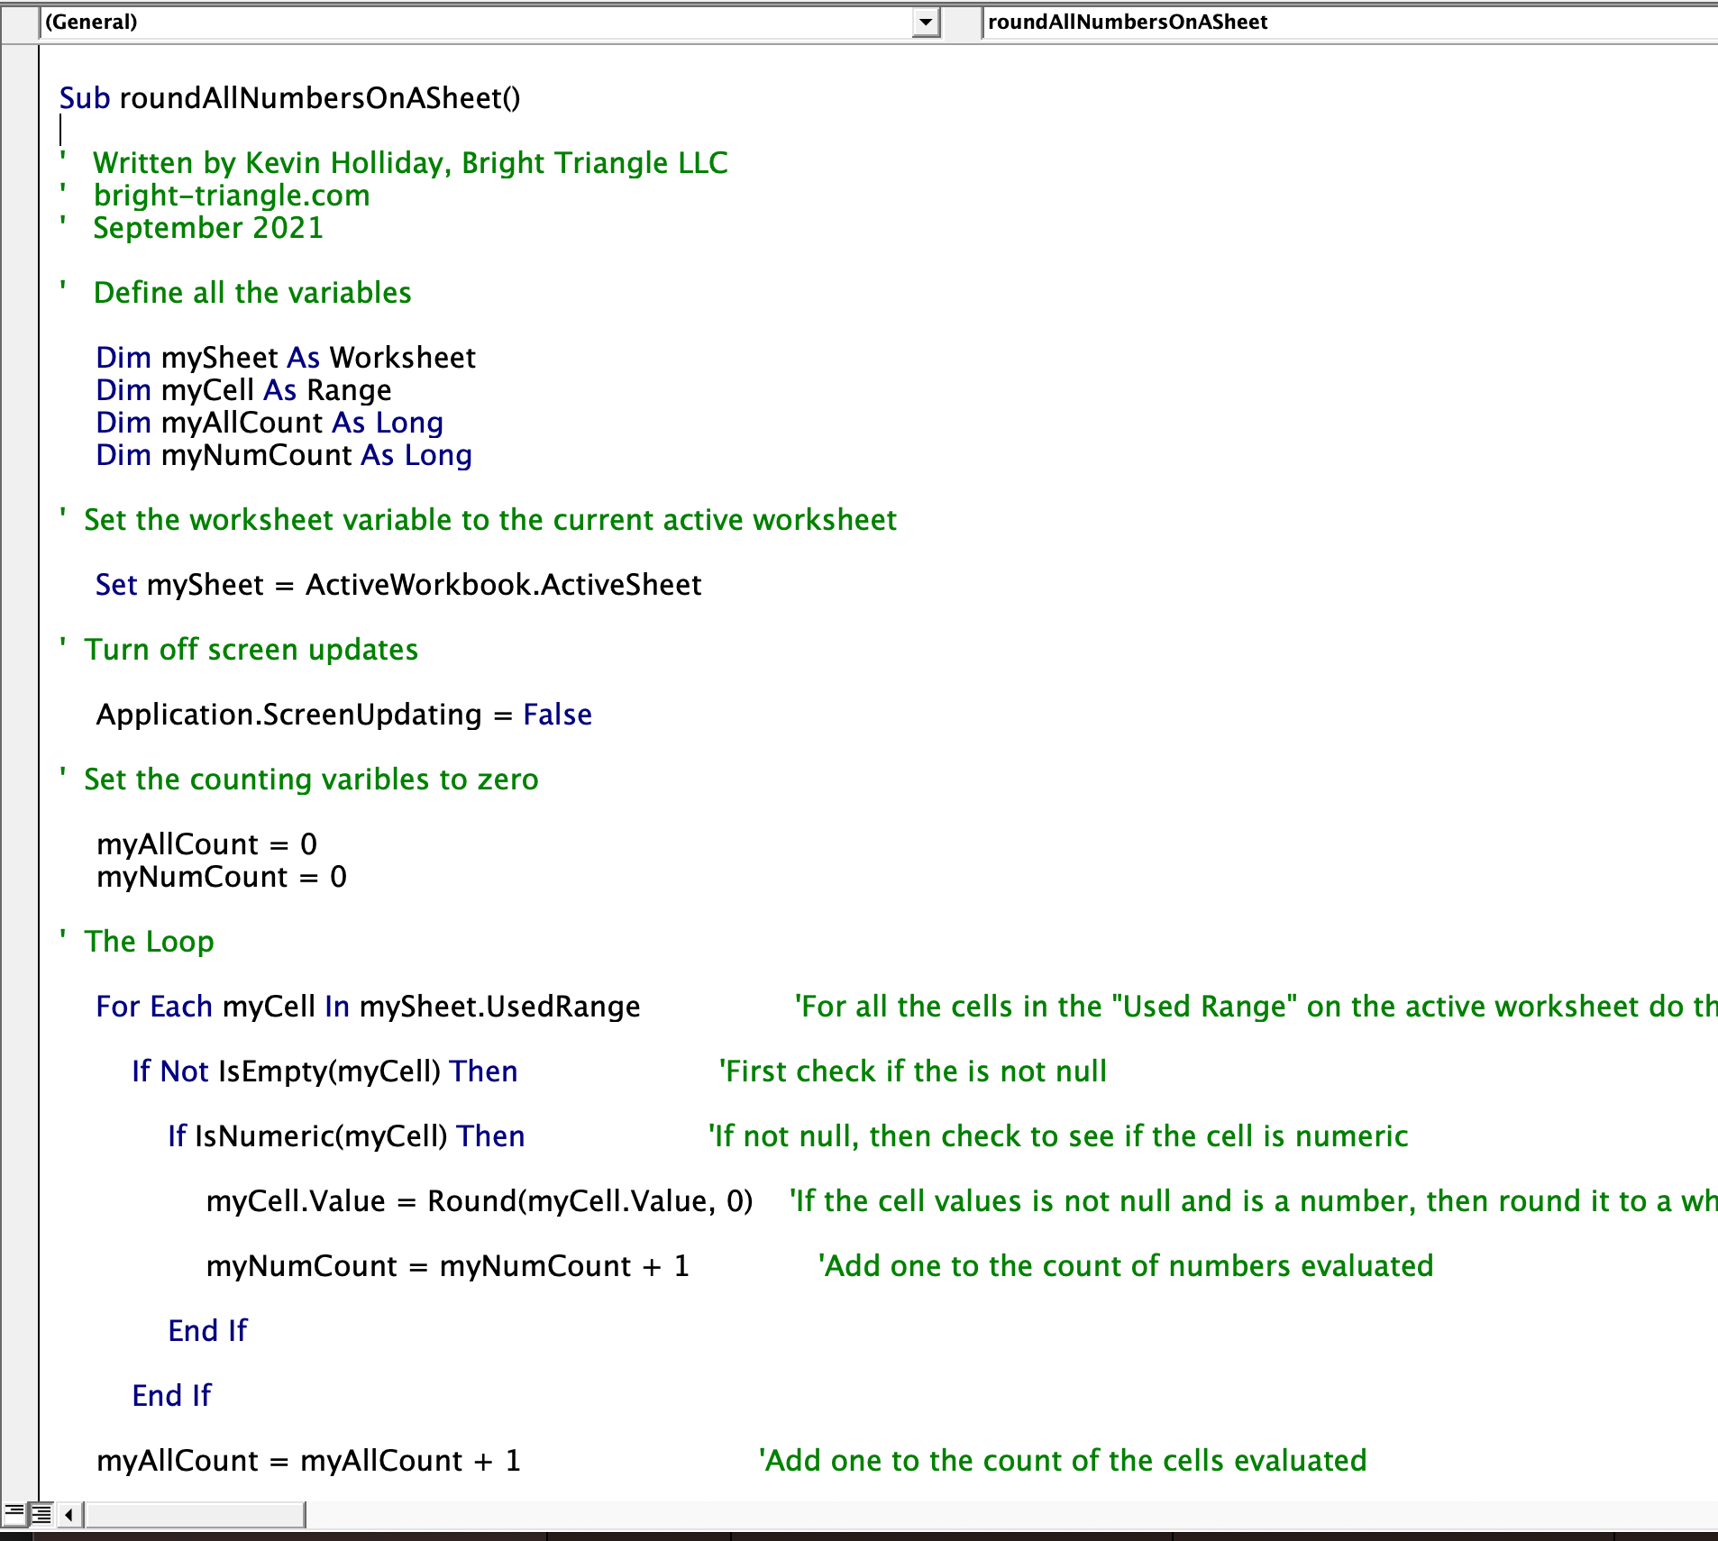Click the comment starting 'For all the cells in the'
This screenshot has height=1541, width=1718.
click(1256, 1007)
